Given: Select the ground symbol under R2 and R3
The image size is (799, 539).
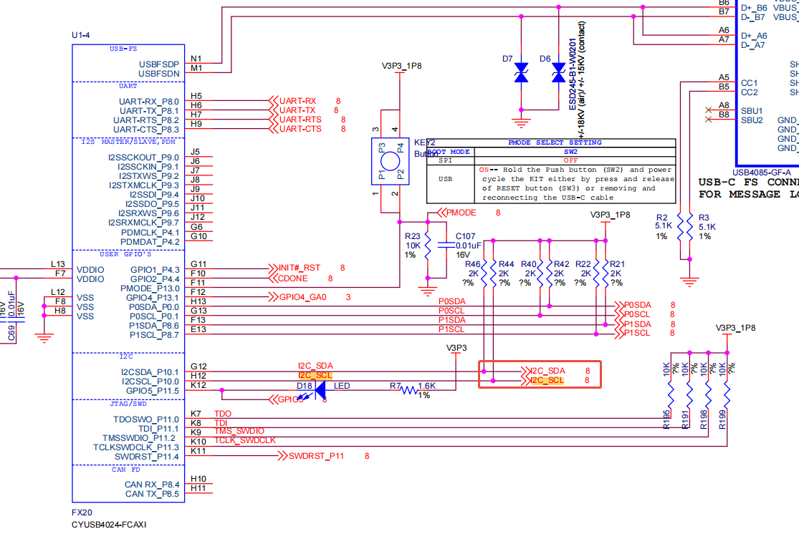Looking at the screenshot, I should (689, 281).
